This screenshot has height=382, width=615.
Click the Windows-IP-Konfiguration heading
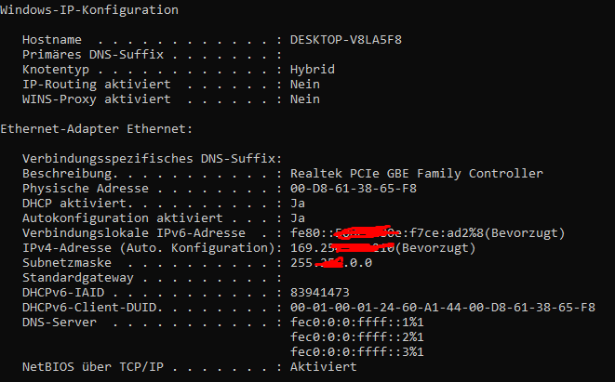point(89,10)
